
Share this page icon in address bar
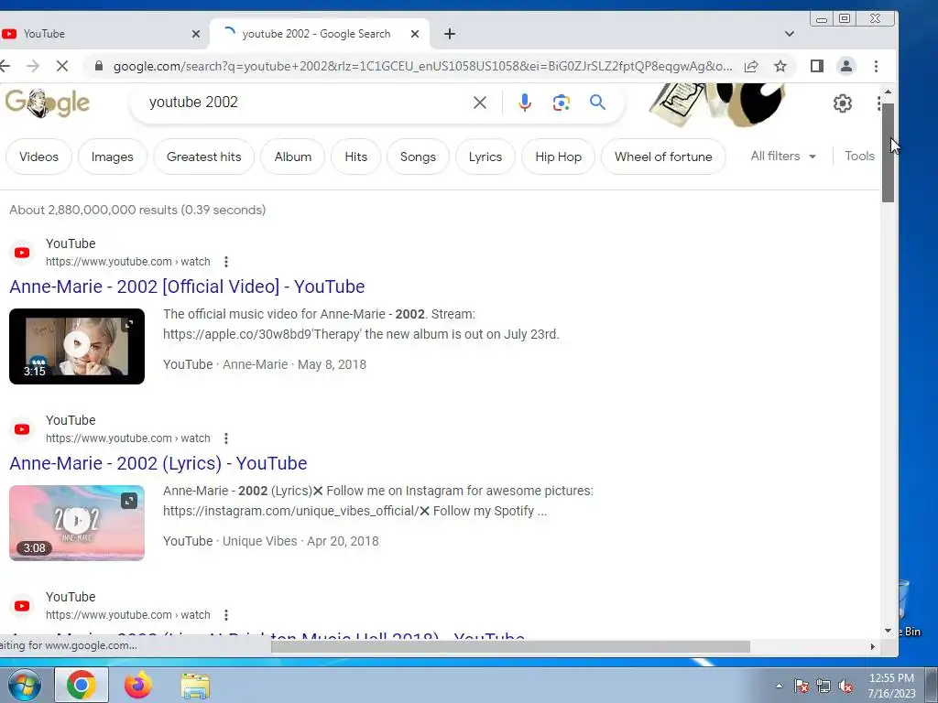[751, 66]
